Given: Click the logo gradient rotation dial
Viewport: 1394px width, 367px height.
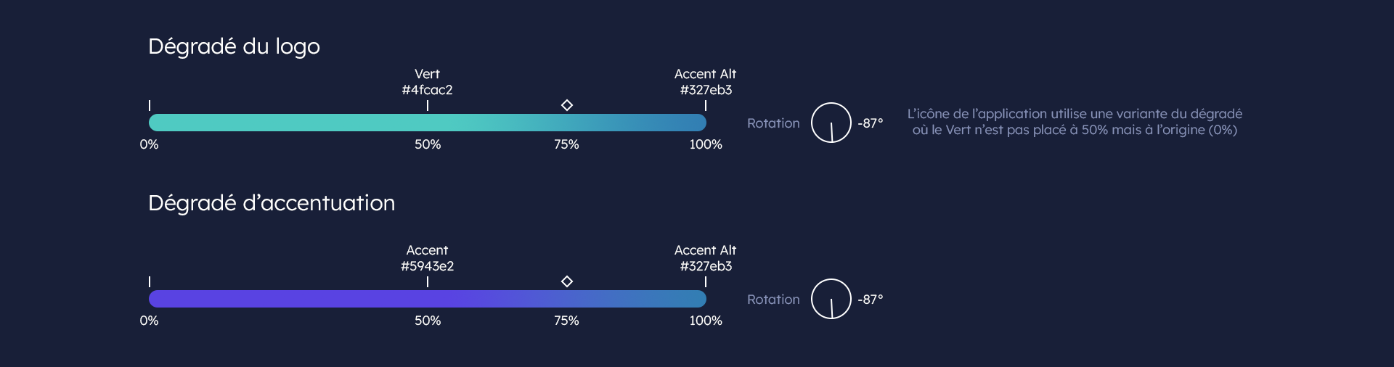Looking at the screenshot, I should 831,123.
